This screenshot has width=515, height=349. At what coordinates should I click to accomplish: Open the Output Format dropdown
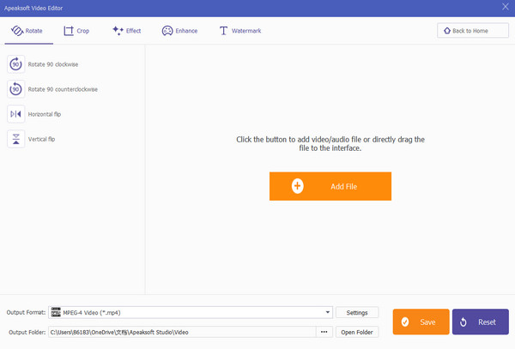191,312
